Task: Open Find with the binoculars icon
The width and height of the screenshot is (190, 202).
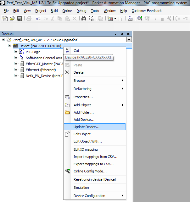Action: tap(84, 19)
